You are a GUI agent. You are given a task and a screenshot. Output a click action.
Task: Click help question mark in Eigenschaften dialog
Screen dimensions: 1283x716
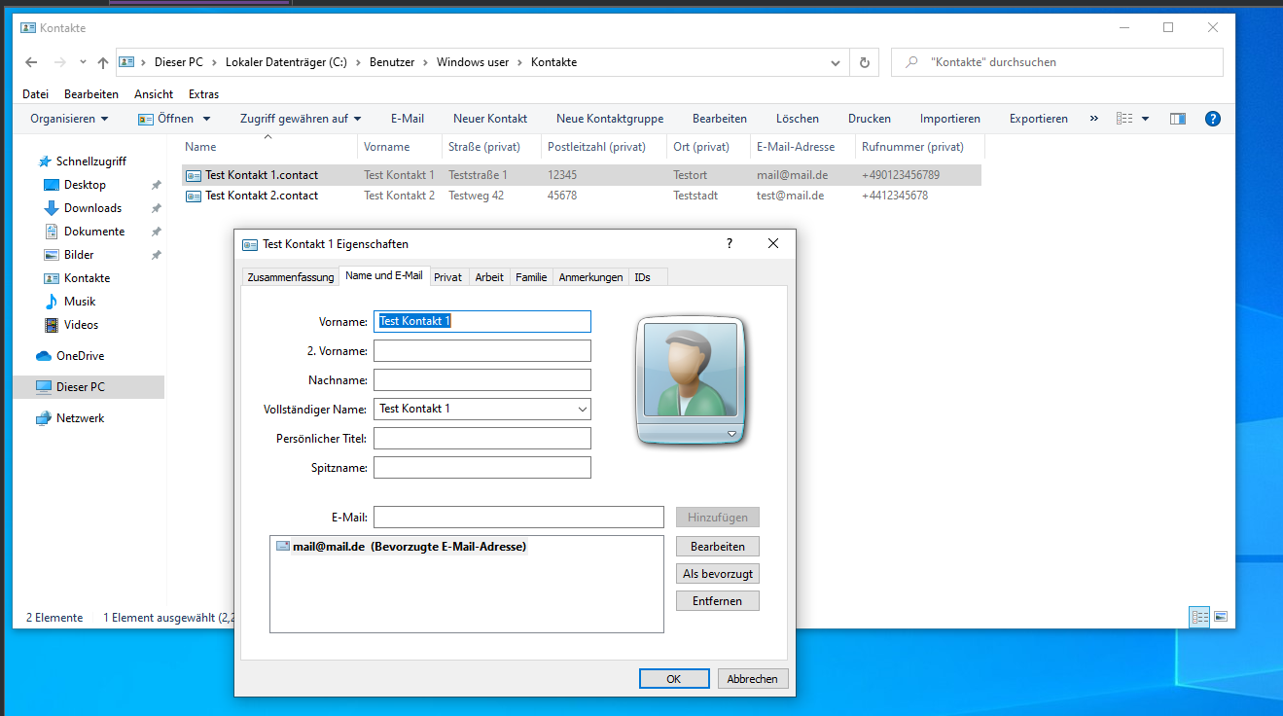pos(730,244)
